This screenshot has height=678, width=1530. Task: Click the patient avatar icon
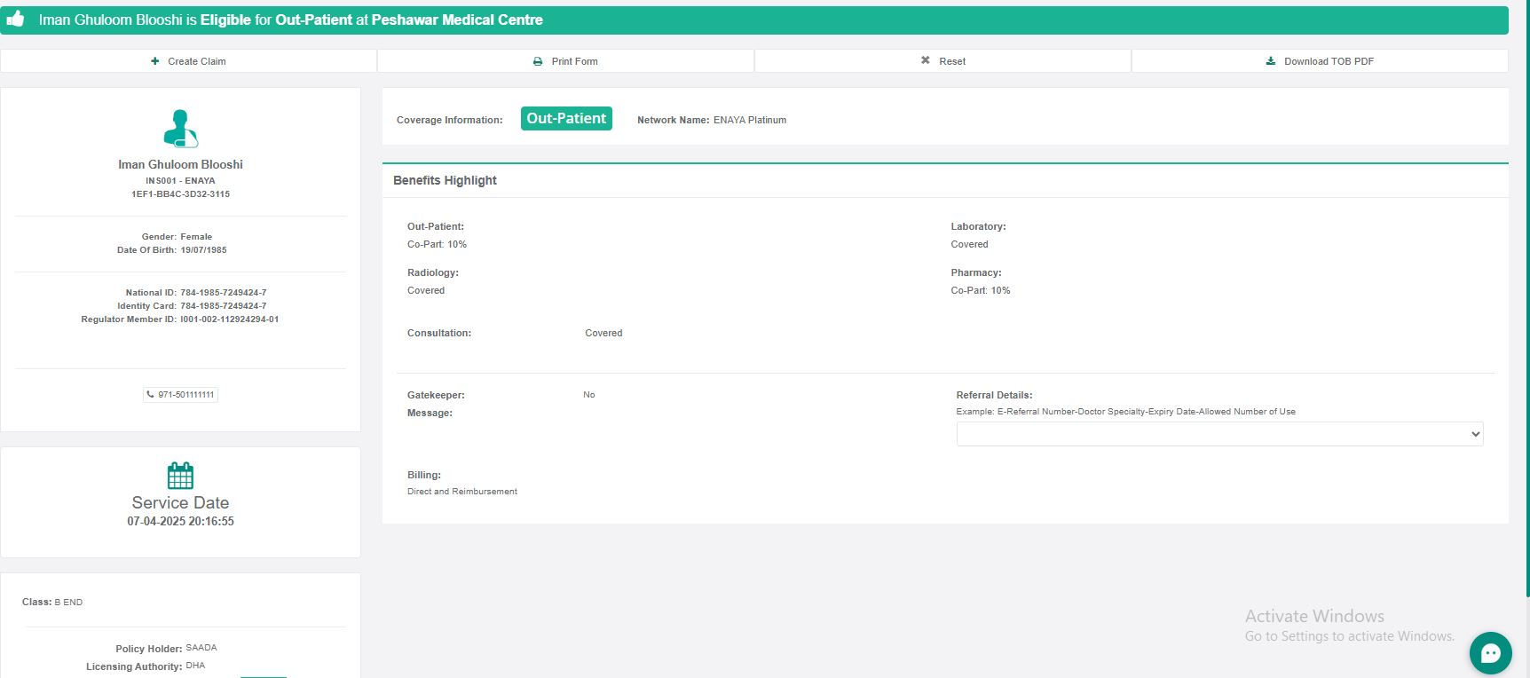point(180,129)
